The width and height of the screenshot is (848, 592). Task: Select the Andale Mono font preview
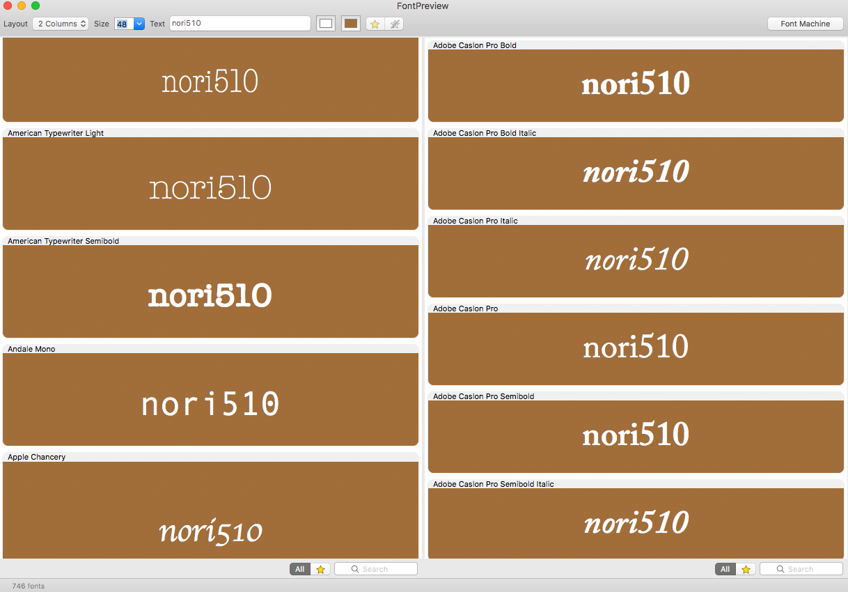tap(210, 399)
